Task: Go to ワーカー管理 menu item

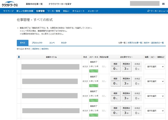Action: pyautogui.click(x=54, y=11)
